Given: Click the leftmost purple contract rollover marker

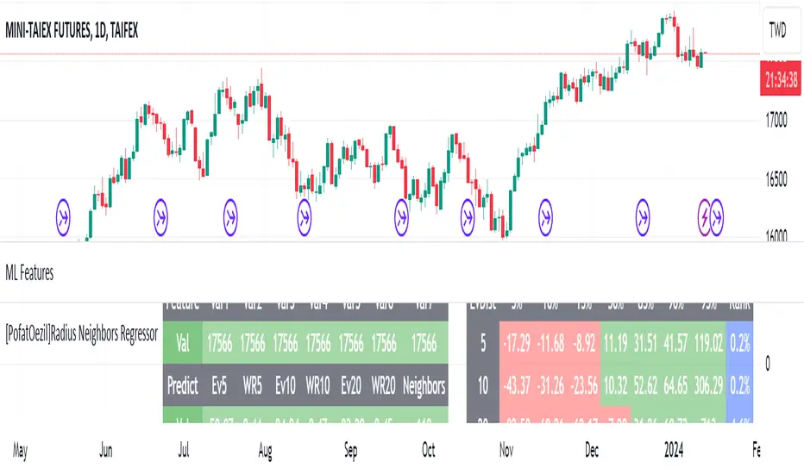Looking at the screenshot, I should point(63,209).
